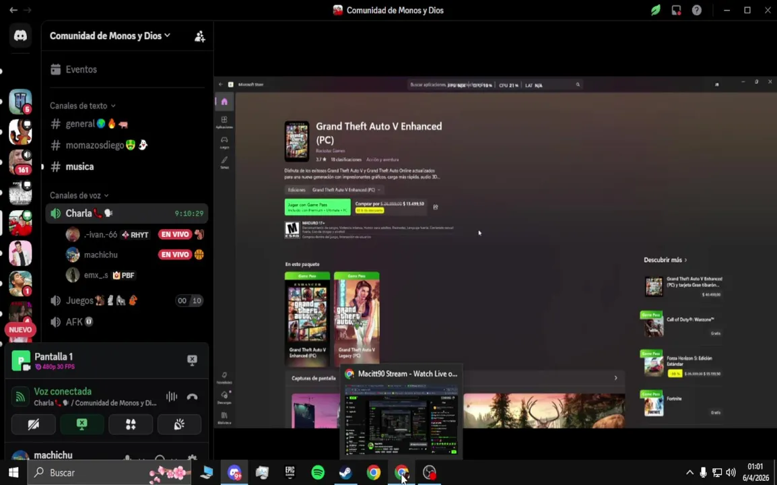
Task: Click the streamed Store search box
Action: pos(494,85)
